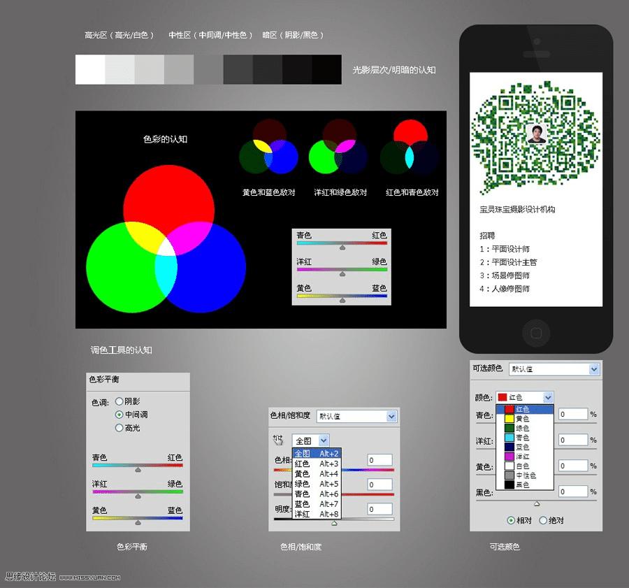The height and width of the screenshot is (588, 629).
Task: Click the 洋红 percent field in 可选颜色
Action: pyautogui.click(x=573, y=440)
